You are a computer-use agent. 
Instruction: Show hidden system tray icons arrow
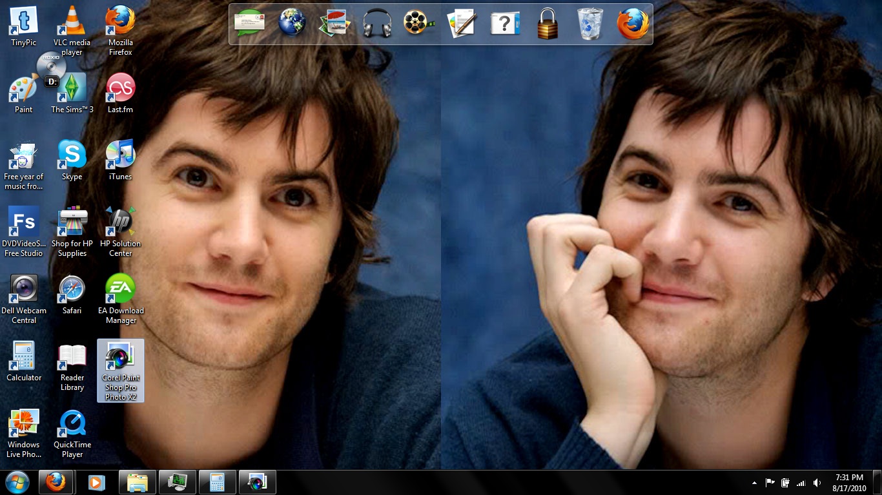pyautogui.click(x=754, y=483)
